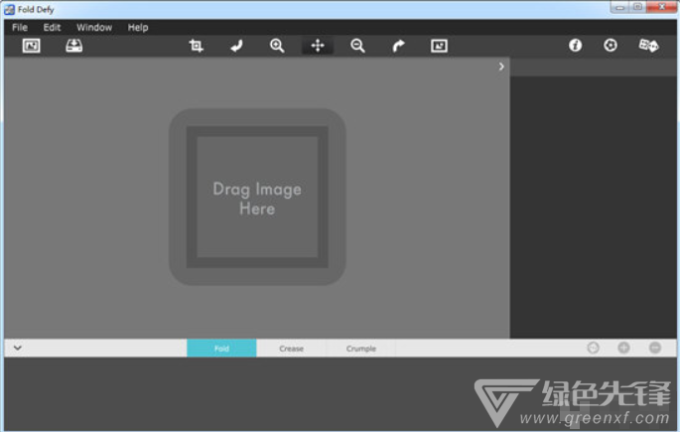
Task: Click the plus add preset icon
Action: [624, 348]
